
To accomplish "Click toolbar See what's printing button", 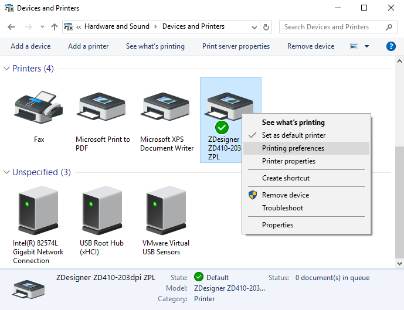I will (x=155, y=46).
